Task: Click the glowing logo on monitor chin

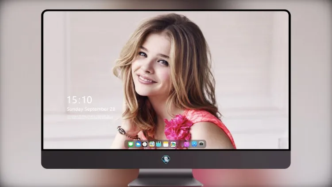Action: [166, 160]
